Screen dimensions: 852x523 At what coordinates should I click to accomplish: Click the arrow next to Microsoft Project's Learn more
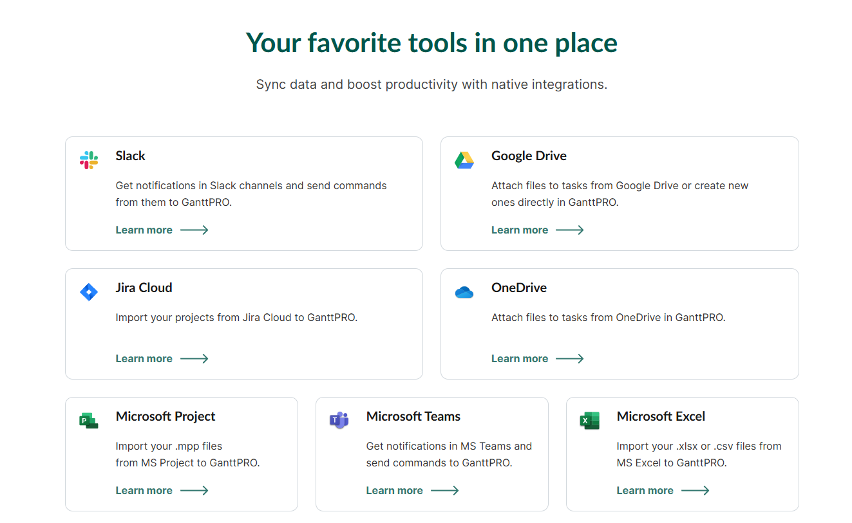click(194, 490)
